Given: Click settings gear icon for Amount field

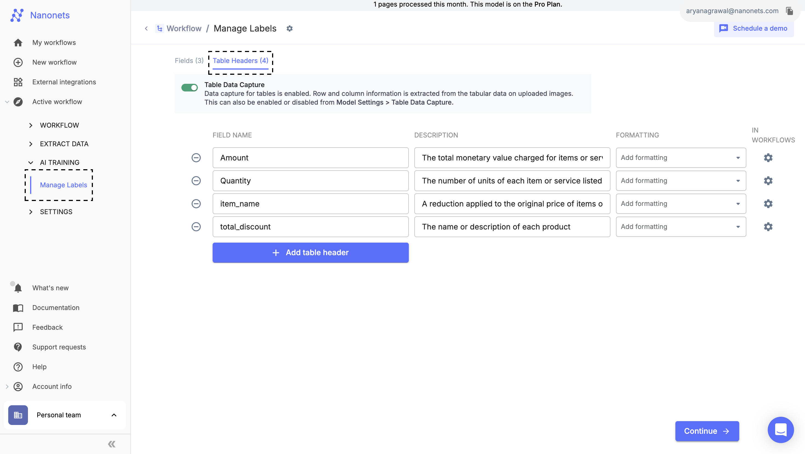Looking at the screenshot, I should click(x=768, y=157).
